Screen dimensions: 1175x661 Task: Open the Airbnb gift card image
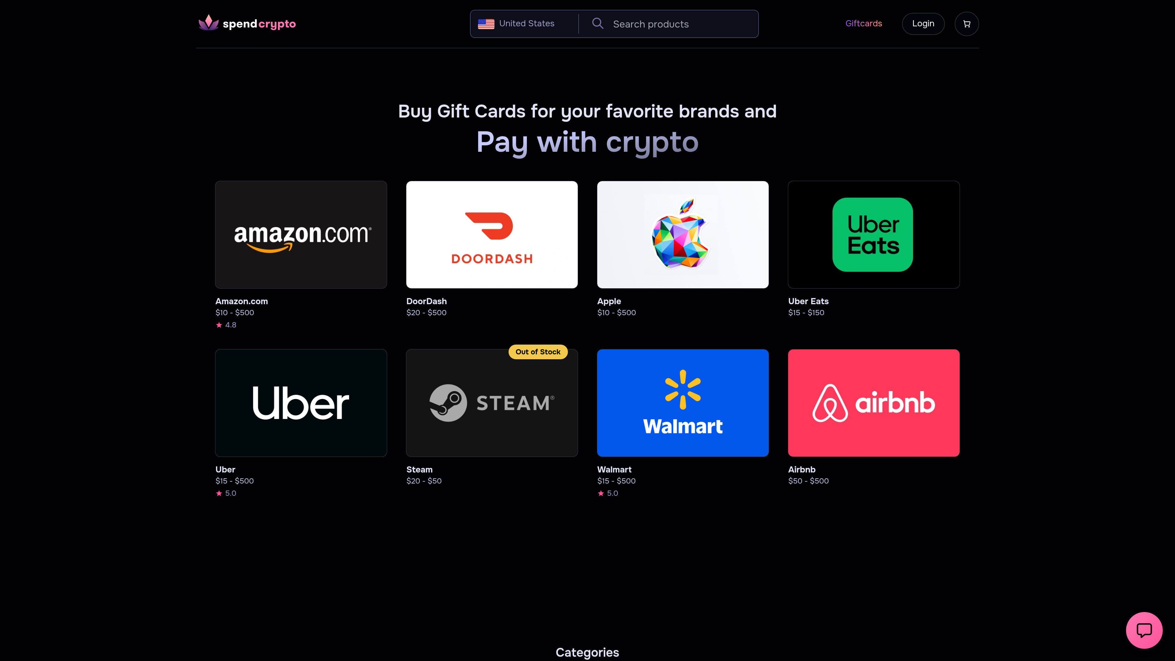[874, 403]
